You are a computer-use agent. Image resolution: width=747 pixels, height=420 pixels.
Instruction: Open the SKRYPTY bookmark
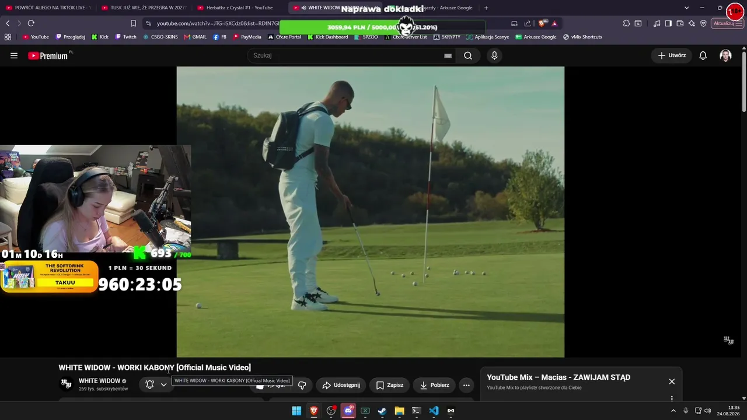tap(447, 37)
